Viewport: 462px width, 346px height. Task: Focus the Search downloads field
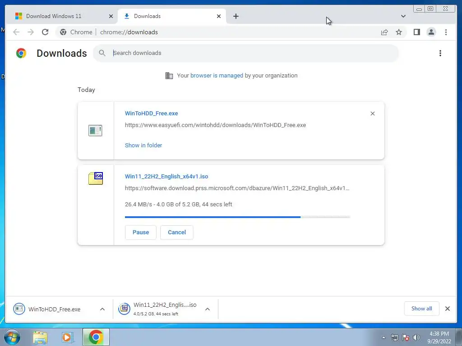coord(246,53)
